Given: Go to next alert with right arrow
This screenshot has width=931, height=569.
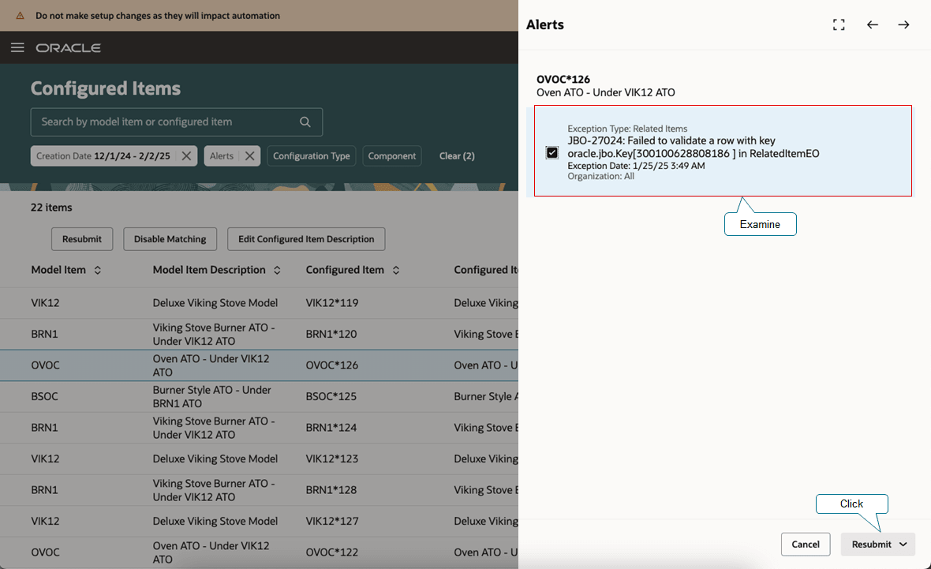Looking at the screenshot, I should pos(903,24).
